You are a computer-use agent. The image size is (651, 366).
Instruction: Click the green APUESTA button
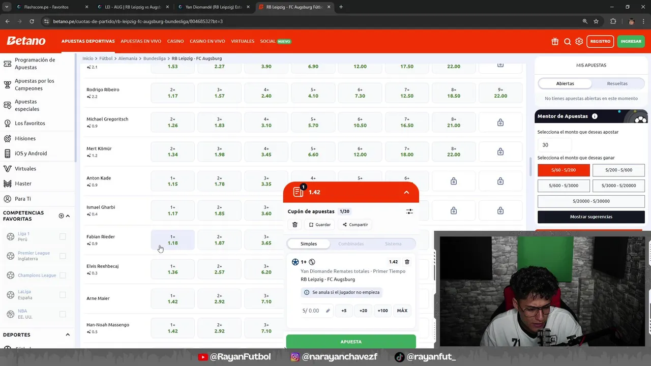pyautogui.click(x=351, y=342)
